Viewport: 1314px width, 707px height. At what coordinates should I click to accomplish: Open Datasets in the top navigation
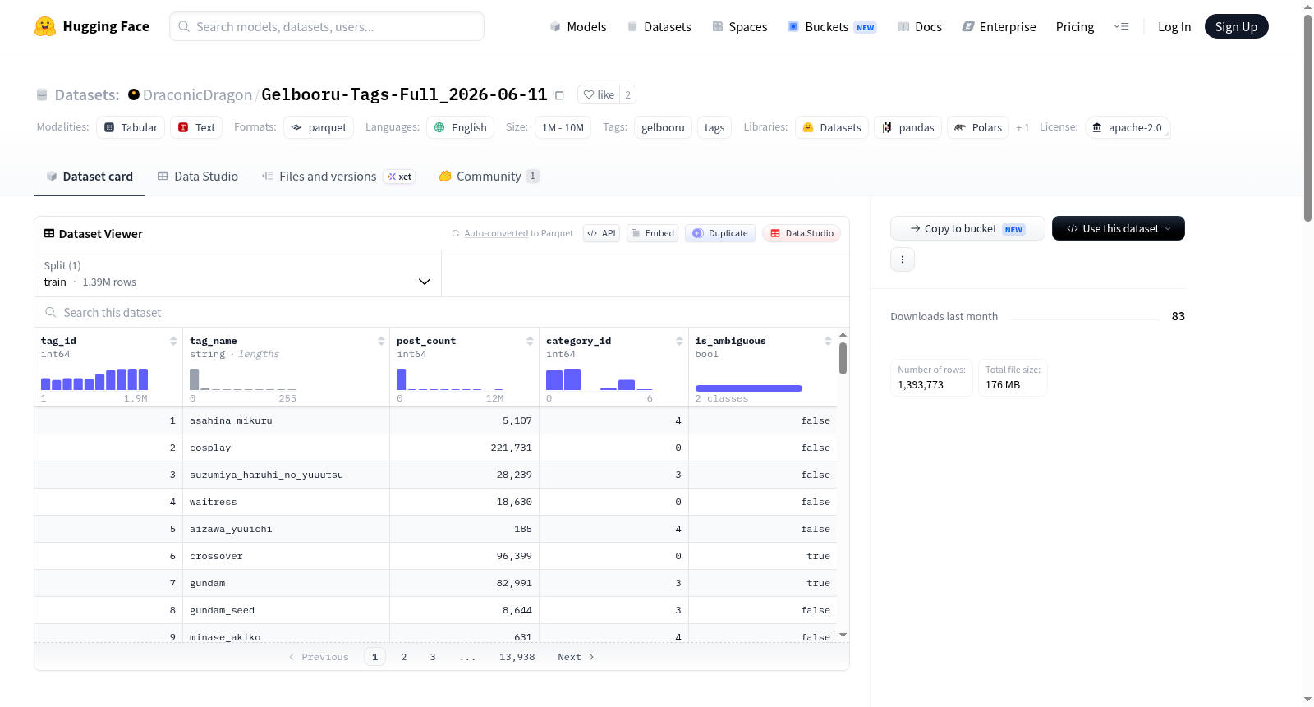click(x=659, y=26)
